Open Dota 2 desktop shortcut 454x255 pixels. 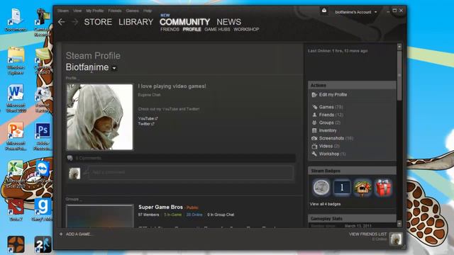[x=16, y=210]
